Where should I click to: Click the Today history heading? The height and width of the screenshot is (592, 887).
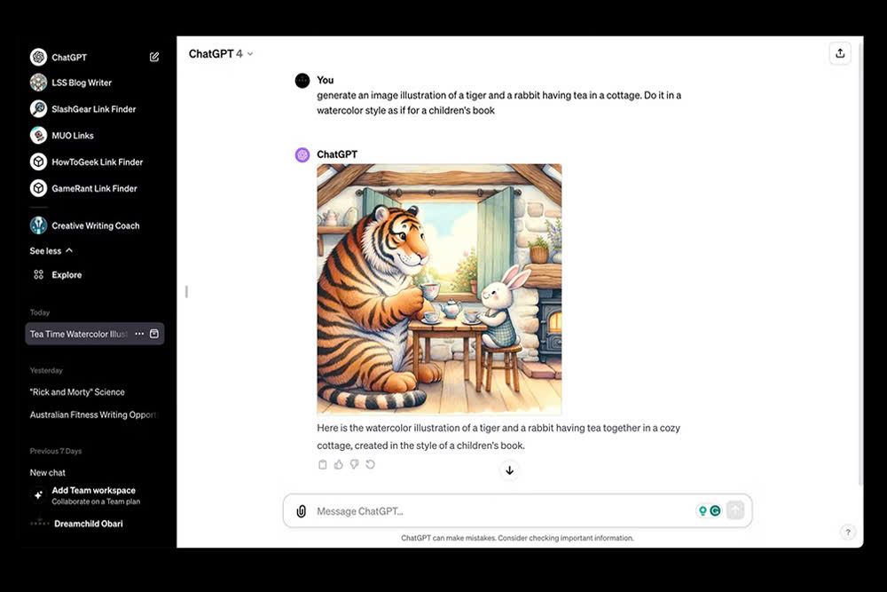[x=40, y=312]
